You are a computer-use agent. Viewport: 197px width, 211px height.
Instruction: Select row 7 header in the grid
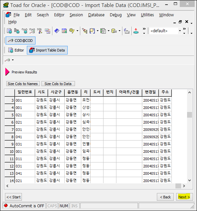tap(10, 130)
